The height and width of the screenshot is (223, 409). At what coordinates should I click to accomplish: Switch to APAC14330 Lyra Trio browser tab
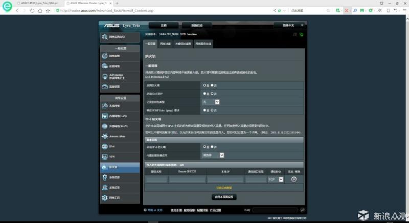point(38,3)
